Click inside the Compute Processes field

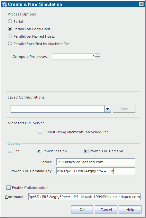(x=73, y=57)
